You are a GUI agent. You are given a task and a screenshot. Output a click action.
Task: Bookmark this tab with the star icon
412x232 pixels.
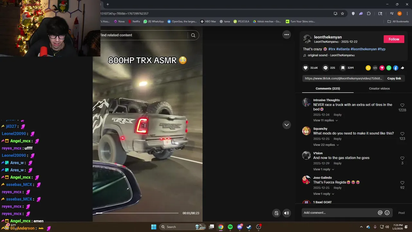342,14
